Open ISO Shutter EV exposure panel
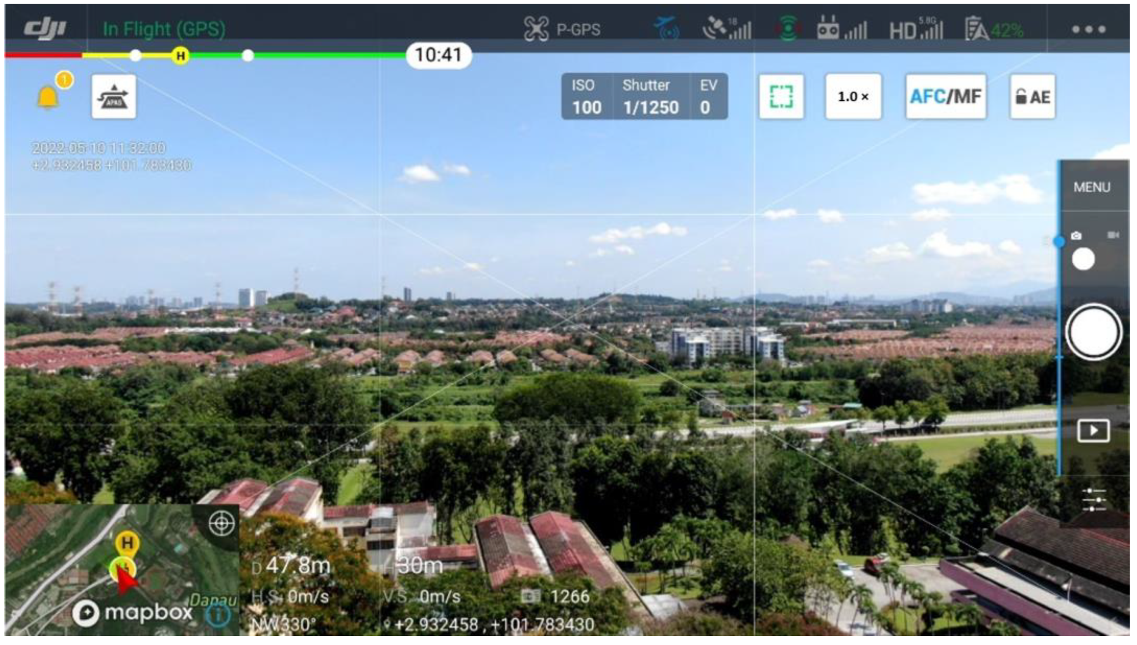 [x=644, y=96]
